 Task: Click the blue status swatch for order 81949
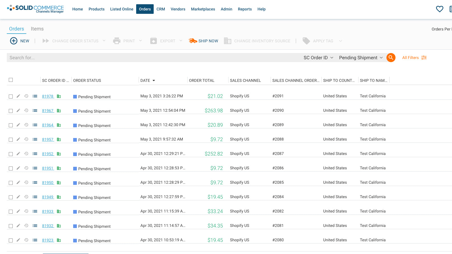(75, 197)
